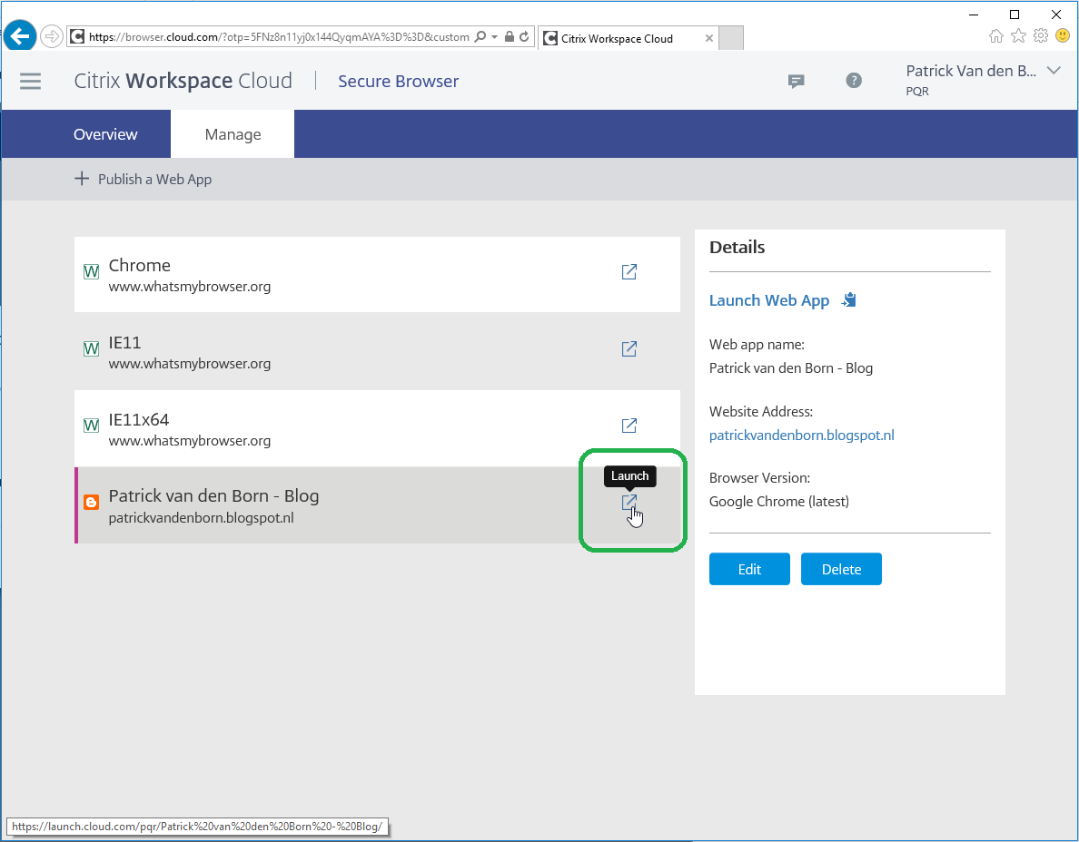Click the browser forward arrow button
Image resolution: width=1079 pixels, height=842 pixels.
pyautogui.click(x=52, y=36)
